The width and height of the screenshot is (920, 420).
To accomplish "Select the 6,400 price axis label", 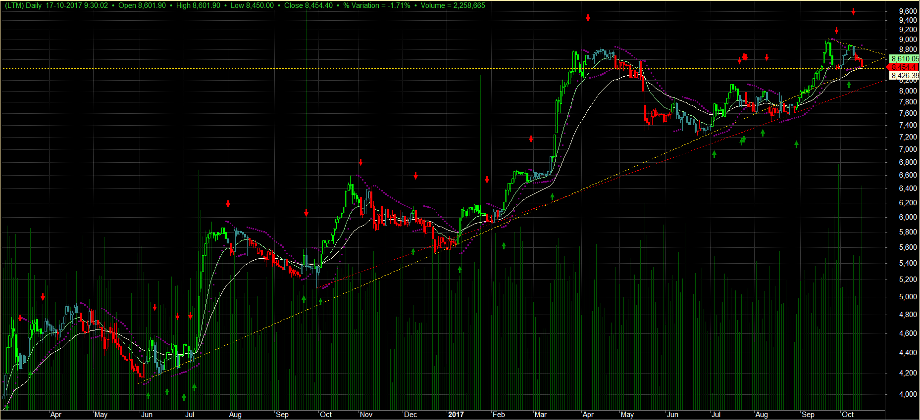I will coord(908,188).
